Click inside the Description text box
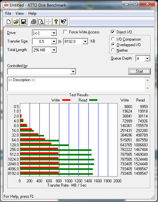Image resolution: width=158 pixels, height=202 pixels. point(77,84)
